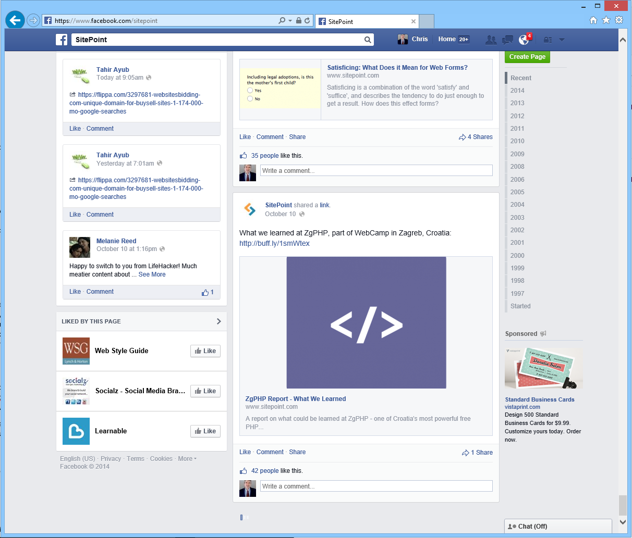Open notifications globe with red badge
Screen dimensions: 632x538
tap(524, 40)
